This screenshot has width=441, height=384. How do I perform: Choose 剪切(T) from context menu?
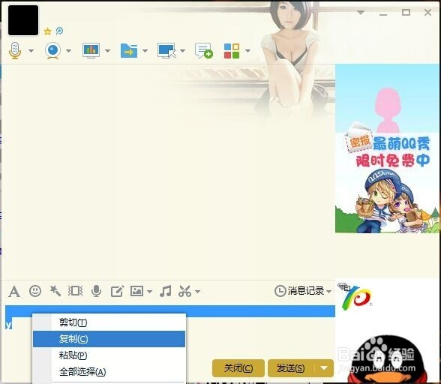(109, 322)
